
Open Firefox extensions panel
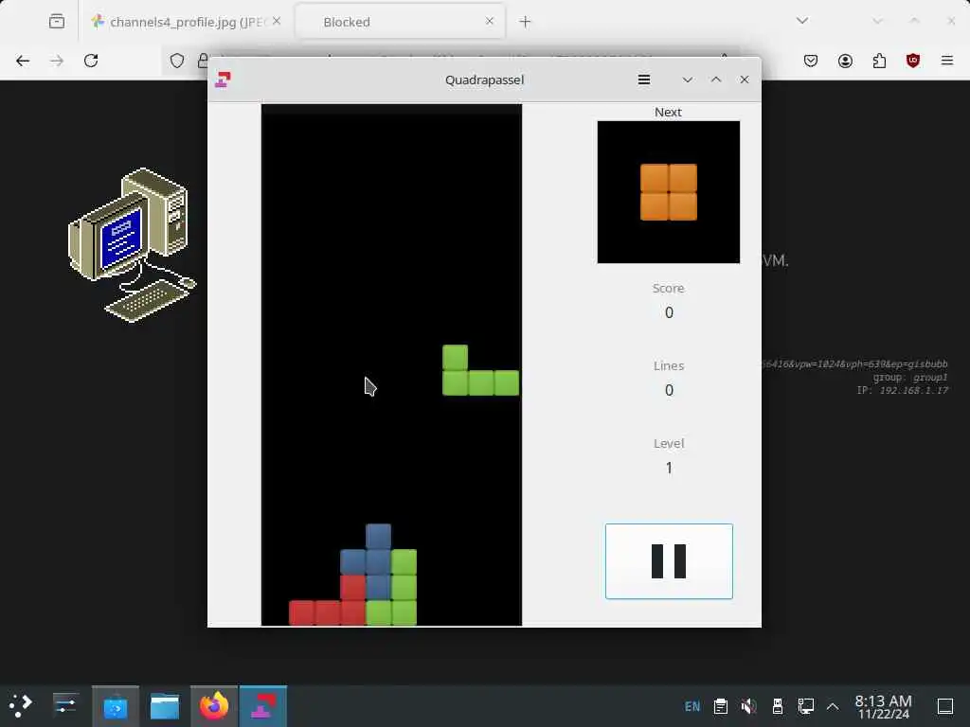(879, 61)
